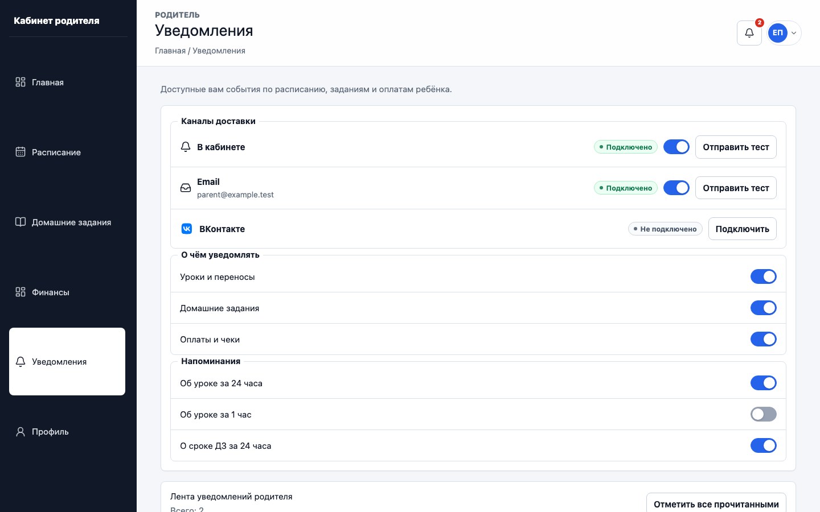Click the Главная sidebar grid icon
Viewport: 820px width, 512px height.
point(20,82)
